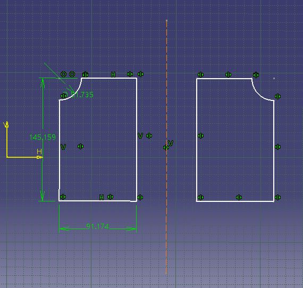The image size is (303, 288).
Task: Select the V constraint beside the orange dashed axis
Action: [171, 143]
